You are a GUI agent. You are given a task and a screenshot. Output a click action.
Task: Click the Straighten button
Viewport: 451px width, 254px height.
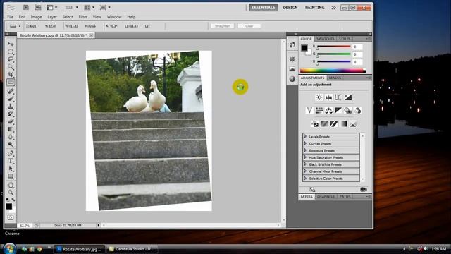tap(223, 26)
